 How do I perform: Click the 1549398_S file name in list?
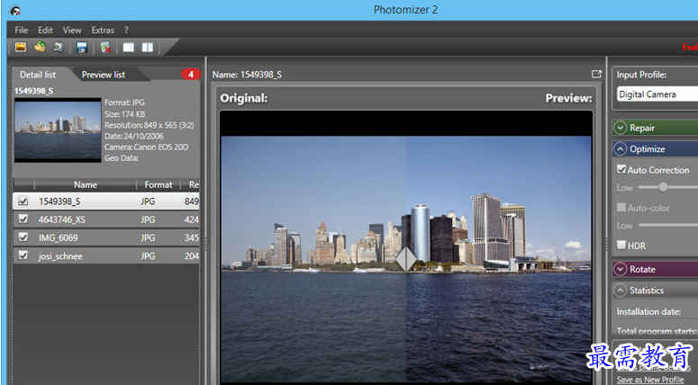(x=59, y=201)
